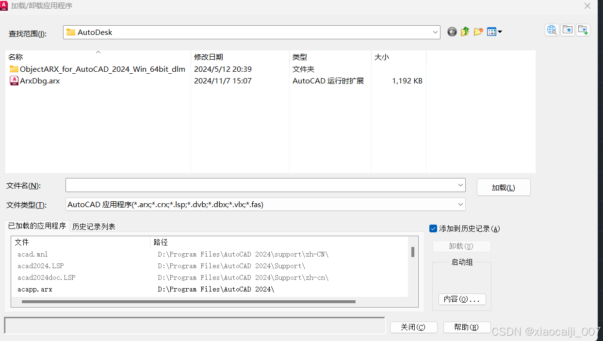603x341 pixels.
Task: Go back to the last visited folder
Action: (x=452, y=32)
